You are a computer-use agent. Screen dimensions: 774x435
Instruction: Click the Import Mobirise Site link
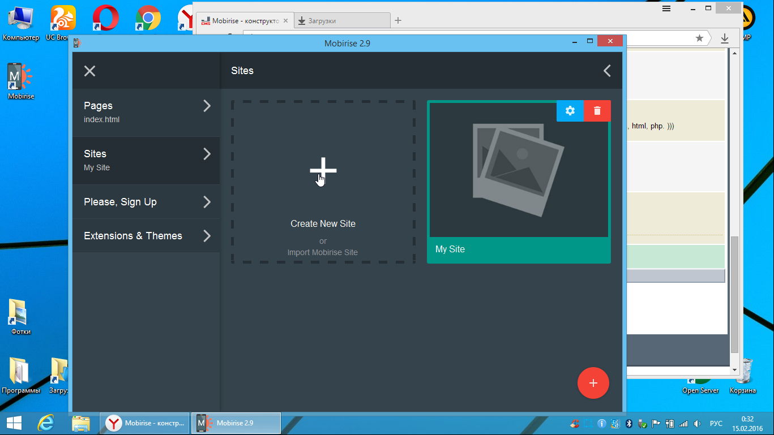(x=323, y=252)
